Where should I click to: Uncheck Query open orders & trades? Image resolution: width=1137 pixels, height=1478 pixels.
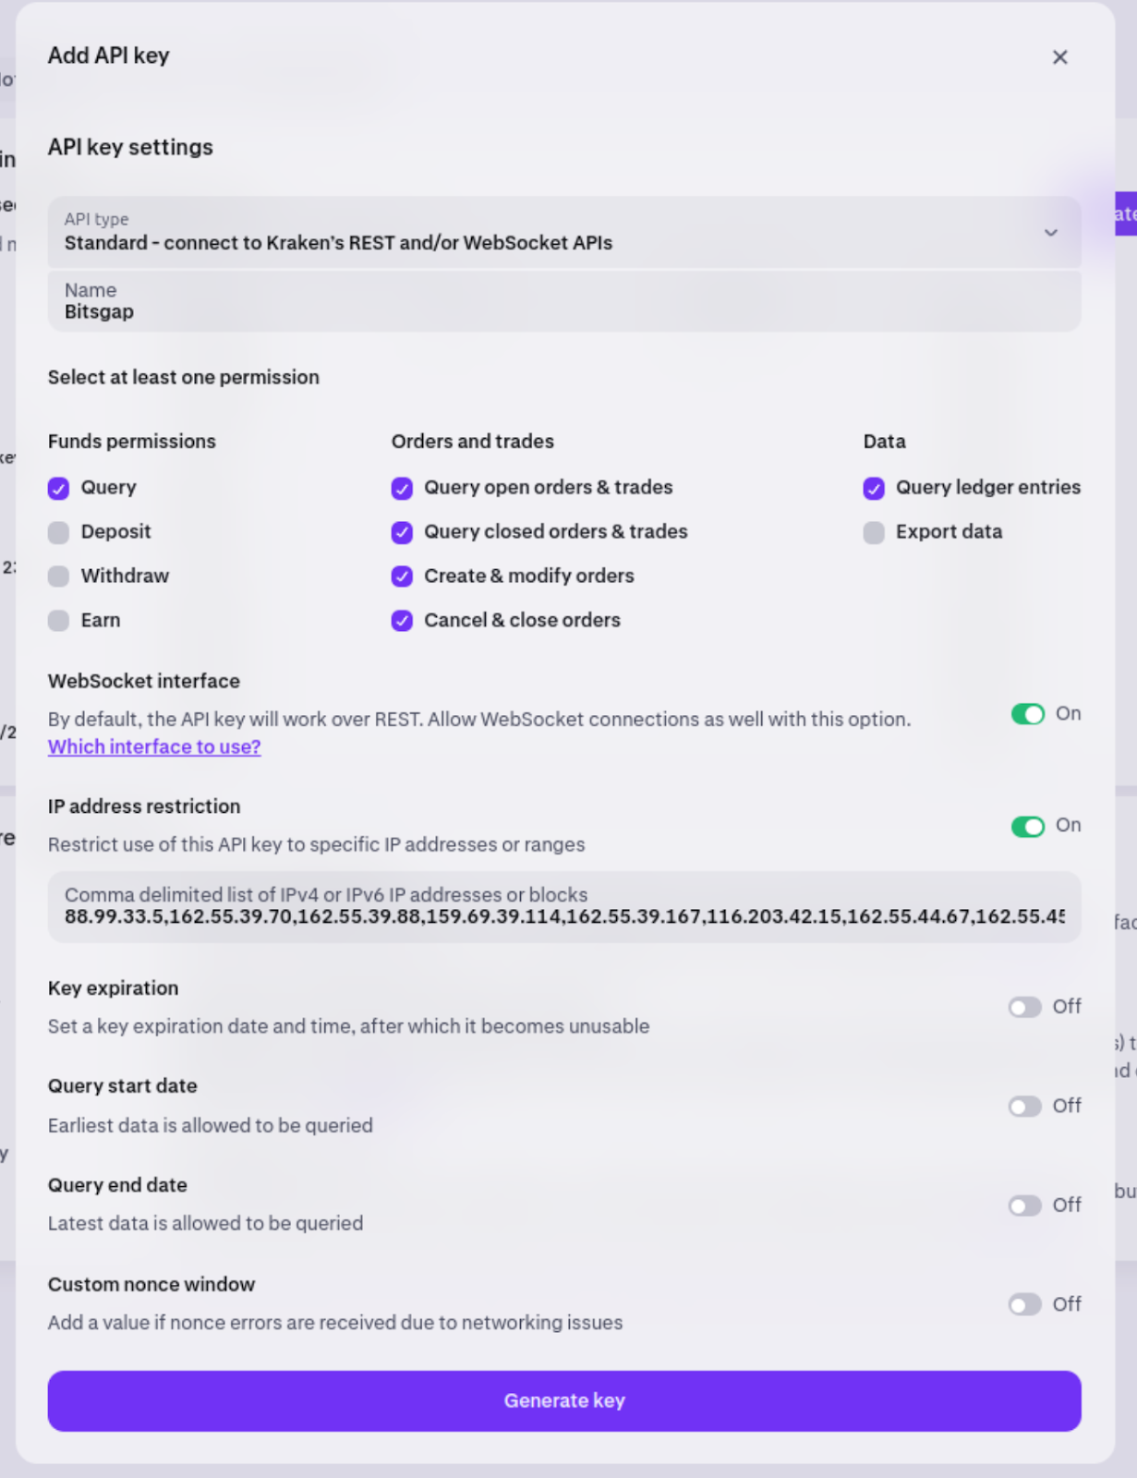click(402, 489)
